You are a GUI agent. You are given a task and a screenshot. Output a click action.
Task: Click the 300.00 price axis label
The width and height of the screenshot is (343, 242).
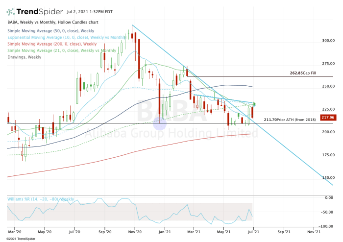[x=328, y=41]
